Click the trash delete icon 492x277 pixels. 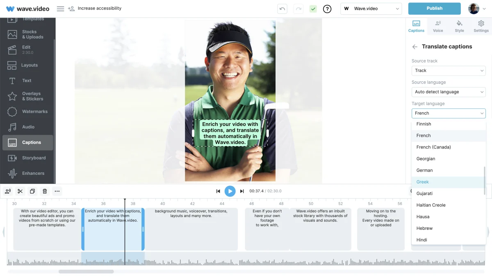45,191
